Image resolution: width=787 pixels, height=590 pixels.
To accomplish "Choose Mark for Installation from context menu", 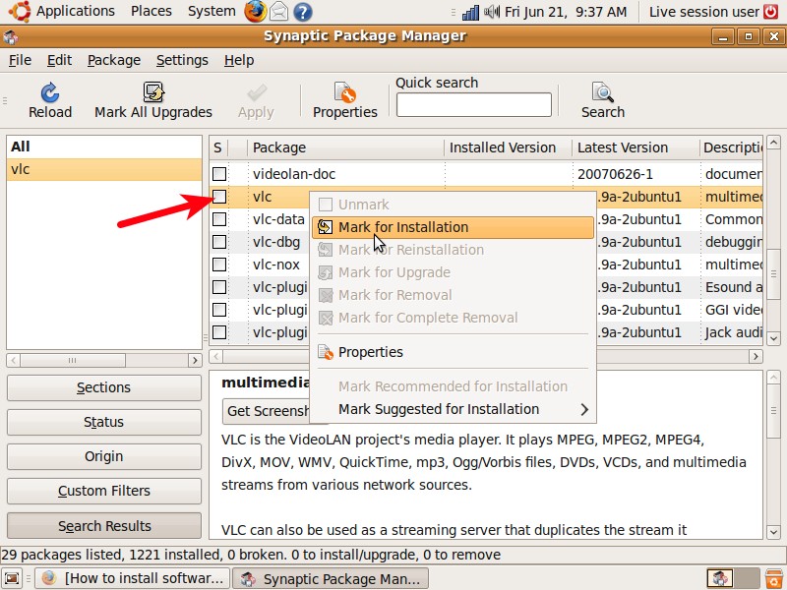I will click(453, 227).
